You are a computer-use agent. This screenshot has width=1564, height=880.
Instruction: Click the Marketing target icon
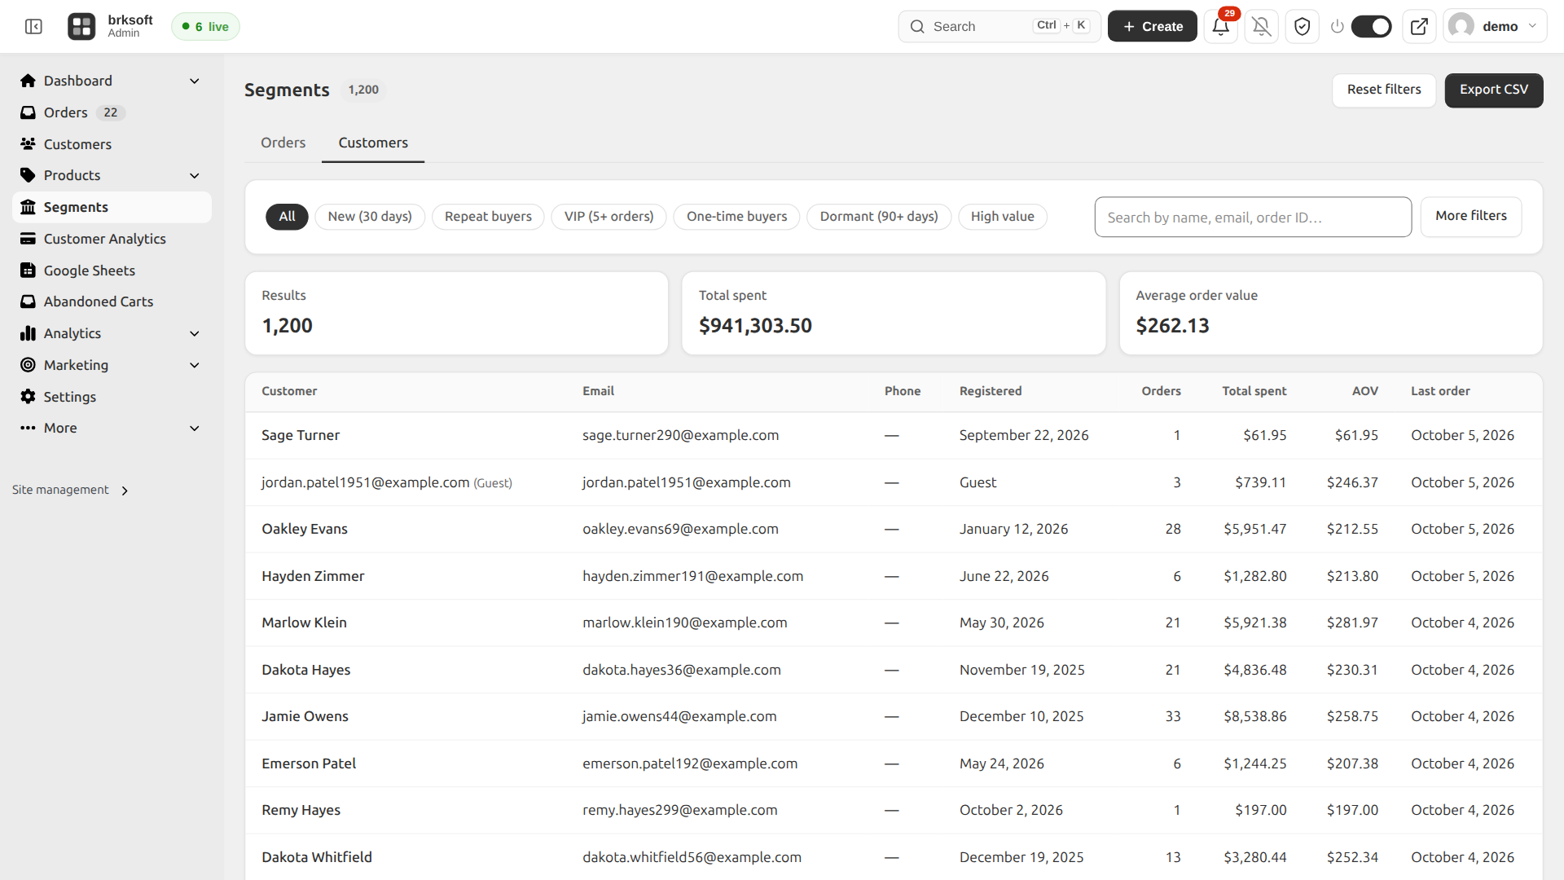[28, 365]
